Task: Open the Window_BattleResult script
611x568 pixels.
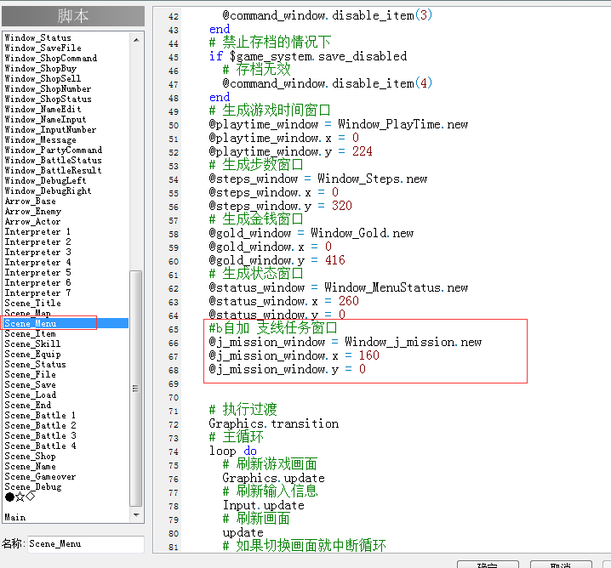Action: [x=53, y=171]
